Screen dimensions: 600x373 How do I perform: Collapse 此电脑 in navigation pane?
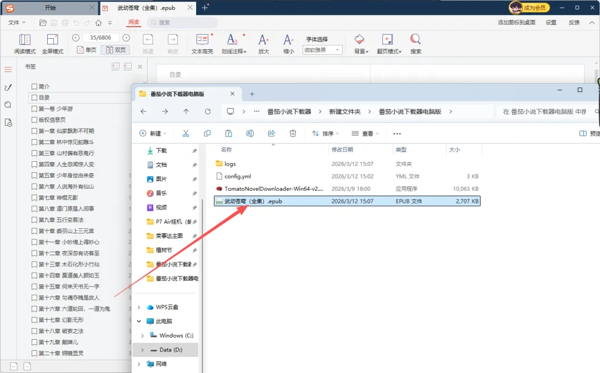139,321
